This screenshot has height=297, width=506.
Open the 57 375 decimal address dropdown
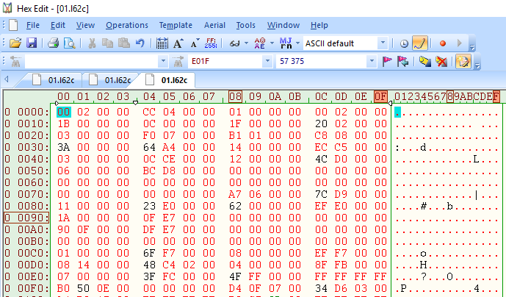pyautogui.click(x=372, y=61)
